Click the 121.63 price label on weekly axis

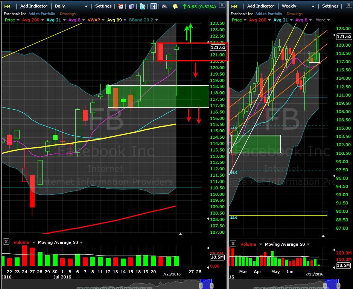pos(344,36)
